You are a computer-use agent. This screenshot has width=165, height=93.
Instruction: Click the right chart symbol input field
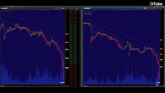pos(87,8)
